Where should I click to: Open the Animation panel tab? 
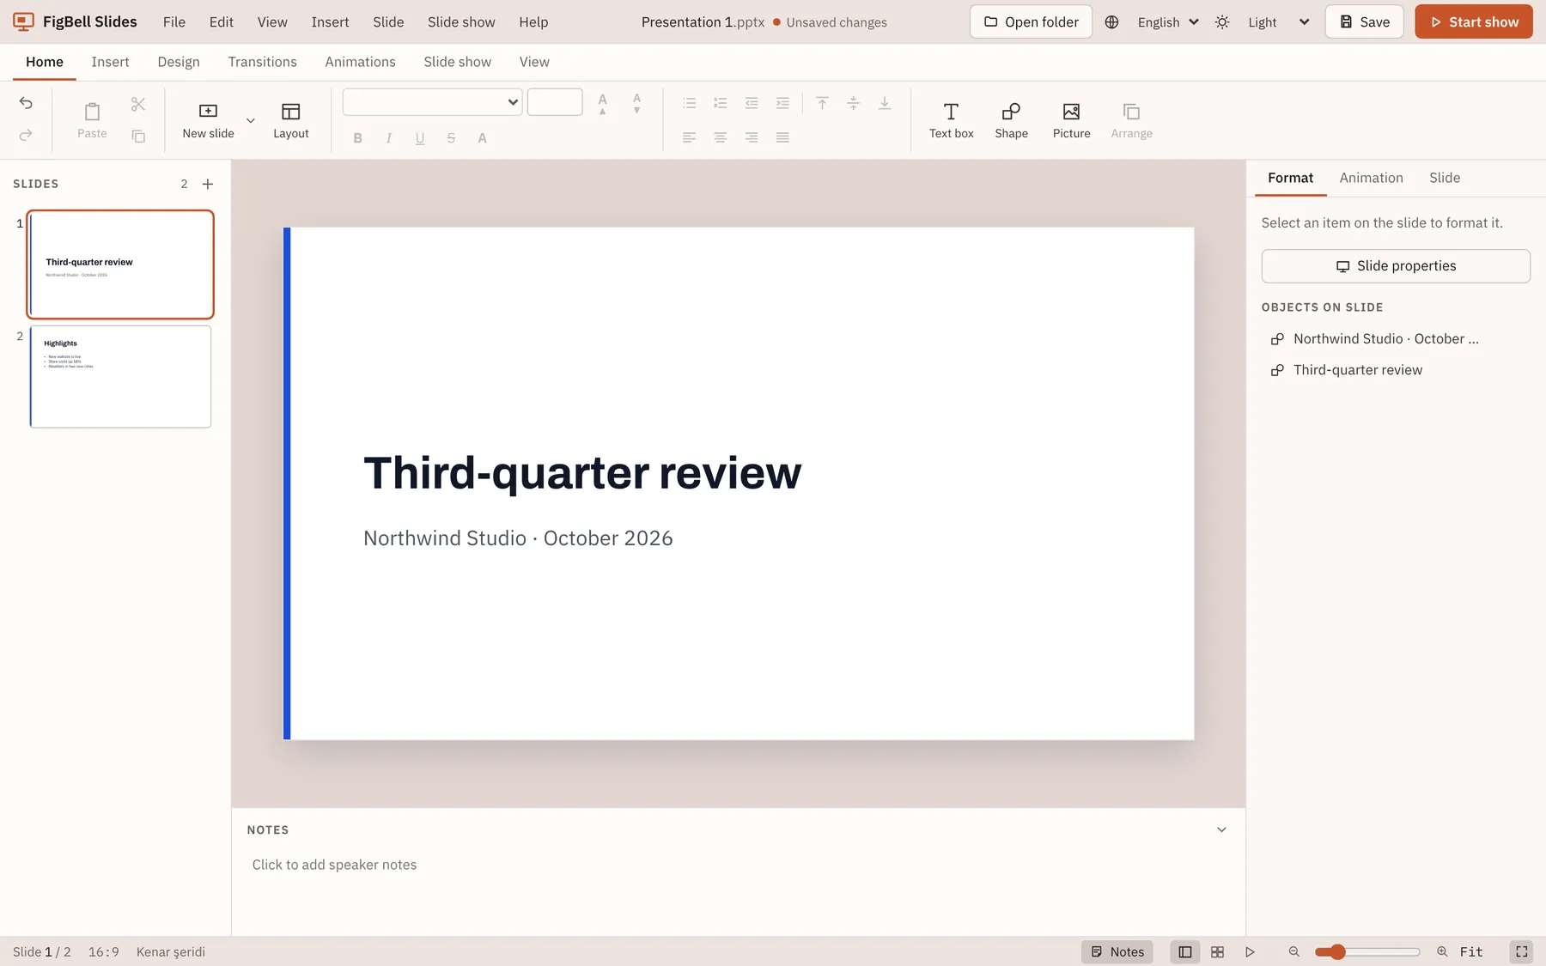click(x=1371, y=178)
